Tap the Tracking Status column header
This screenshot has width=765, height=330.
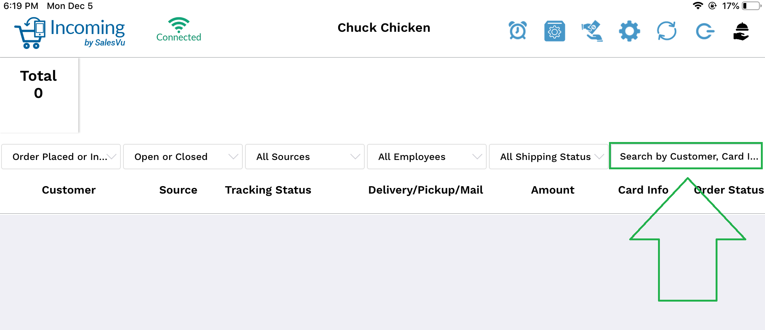coord(268,190)
